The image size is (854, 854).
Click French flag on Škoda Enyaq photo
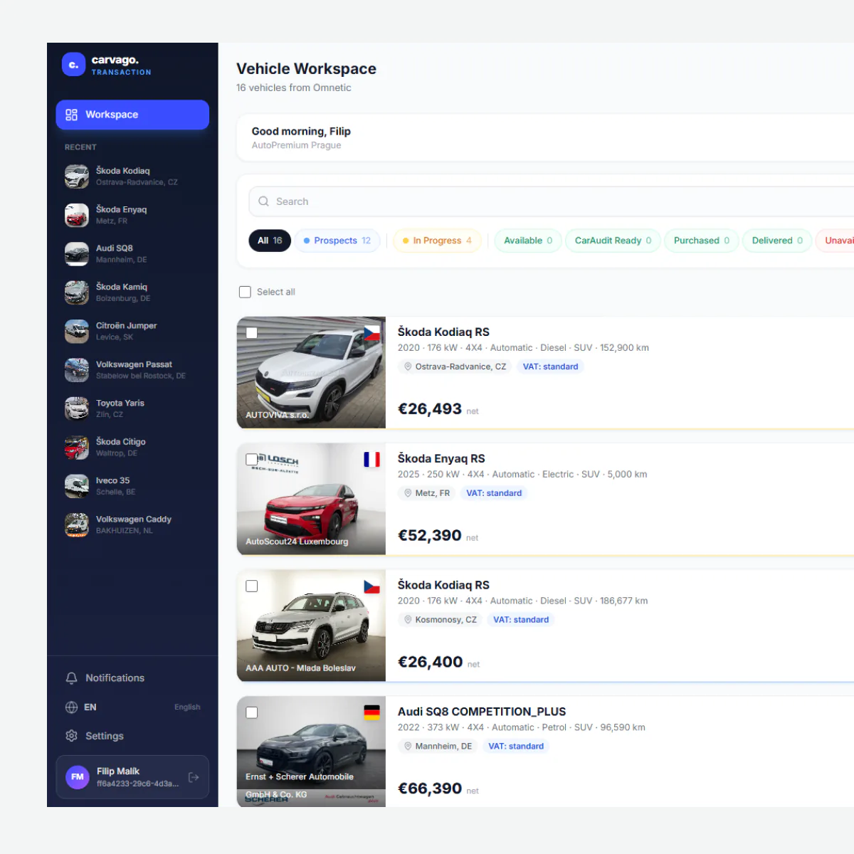pos(371,460)
